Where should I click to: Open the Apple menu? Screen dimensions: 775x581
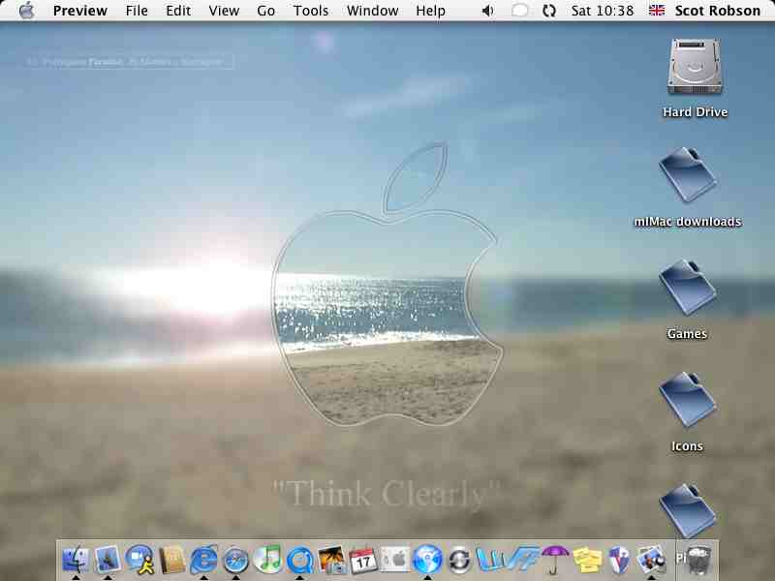pos(27,11)
